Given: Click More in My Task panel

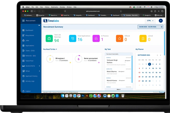Looking at the screenshot, I should coord(119,89).
